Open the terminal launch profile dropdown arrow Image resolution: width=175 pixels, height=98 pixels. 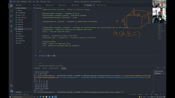click(159, 68)
